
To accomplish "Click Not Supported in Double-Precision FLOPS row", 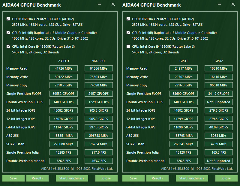I will coord(219,102).
